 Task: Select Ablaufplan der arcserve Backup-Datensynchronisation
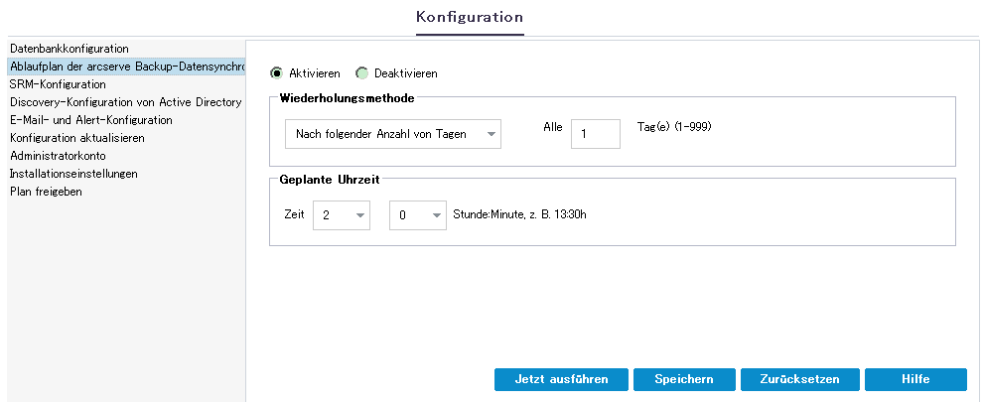point(125,67)
